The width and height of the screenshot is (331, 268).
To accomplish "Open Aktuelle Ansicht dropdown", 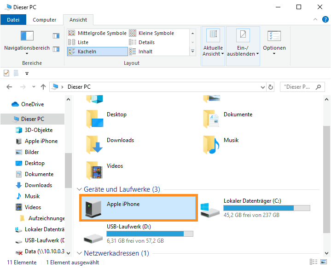I will coord(213,46).
